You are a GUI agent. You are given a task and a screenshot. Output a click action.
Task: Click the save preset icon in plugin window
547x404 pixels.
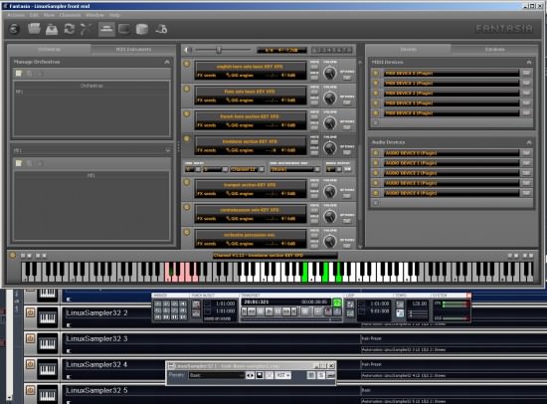(x=260, y=375)
